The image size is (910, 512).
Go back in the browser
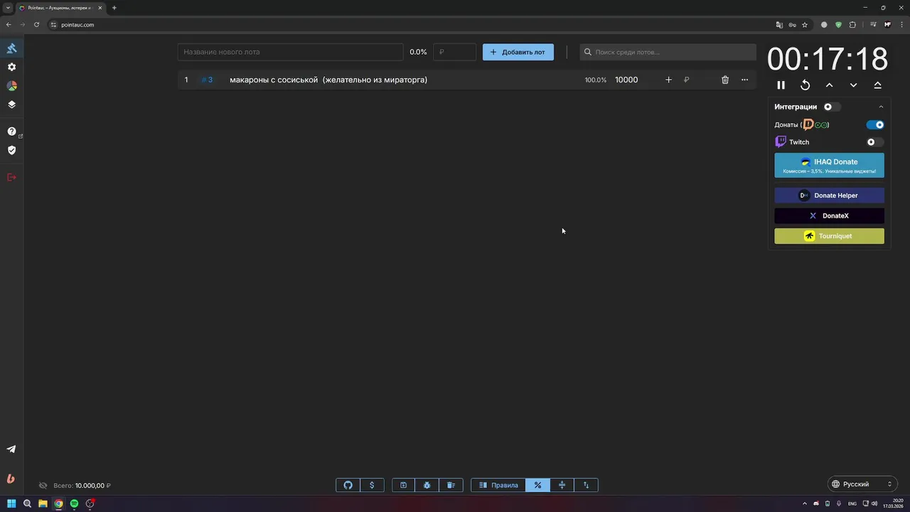(9, 24)
